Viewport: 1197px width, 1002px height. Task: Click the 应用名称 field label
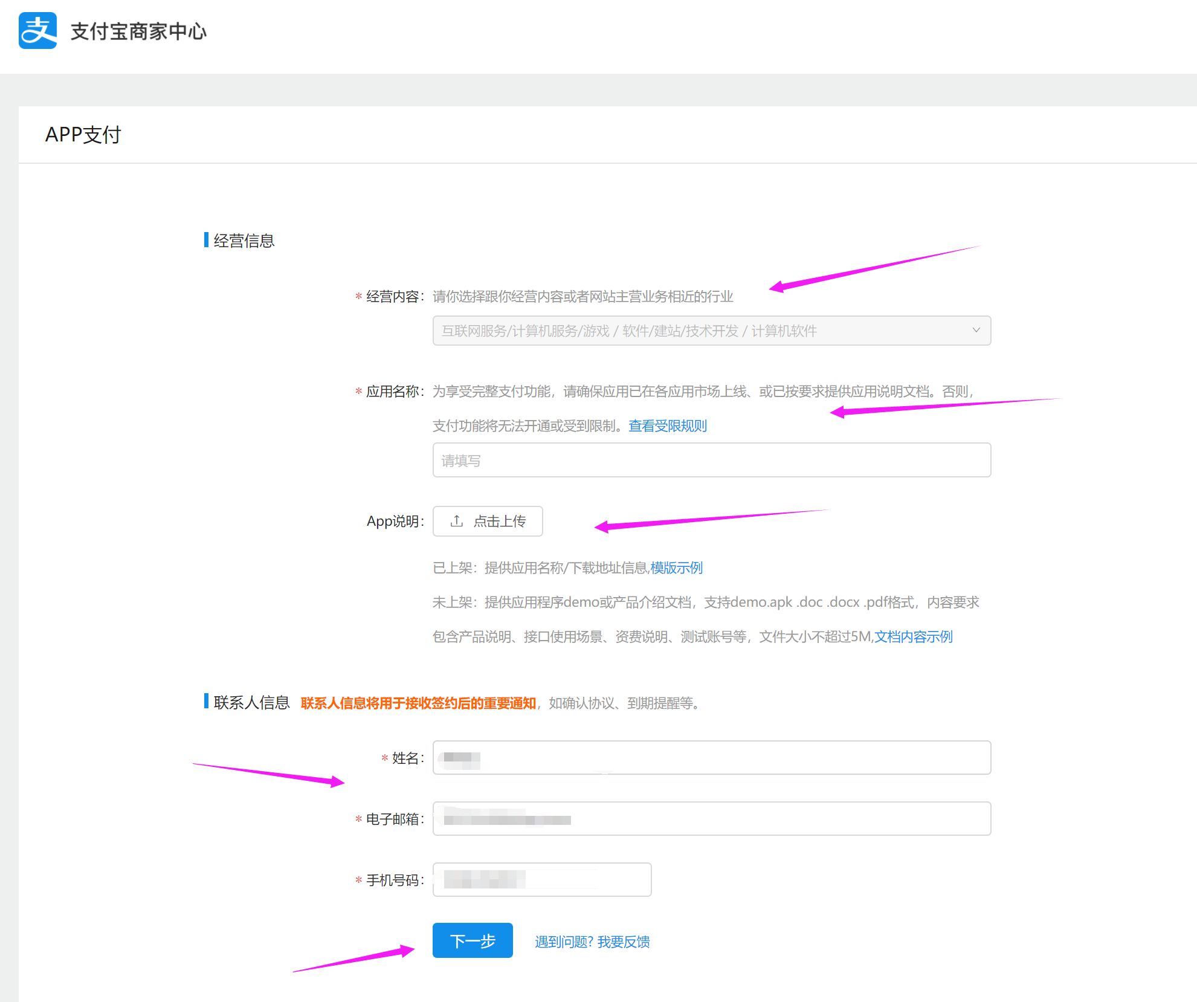click(x=395, y=392)
